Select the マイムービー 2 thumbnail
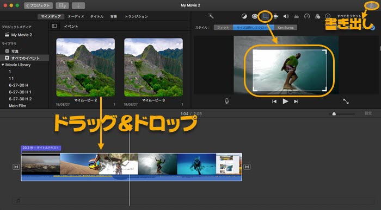The width and height of the screenshot is (381, 210). click(85, 67)
